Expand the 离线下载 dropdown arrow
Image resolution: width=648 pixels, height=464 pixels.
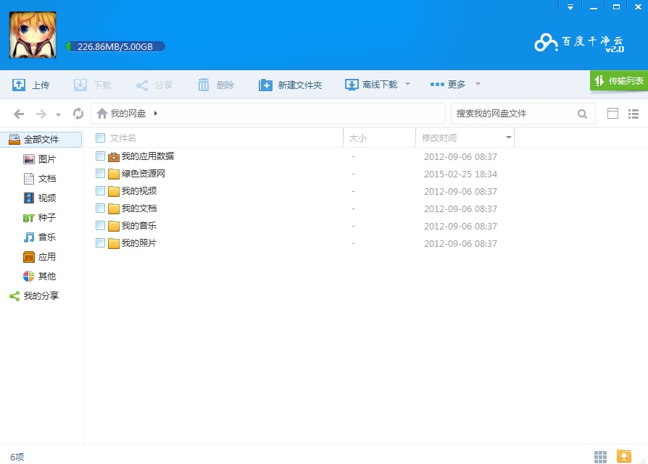tap(407, 84)
